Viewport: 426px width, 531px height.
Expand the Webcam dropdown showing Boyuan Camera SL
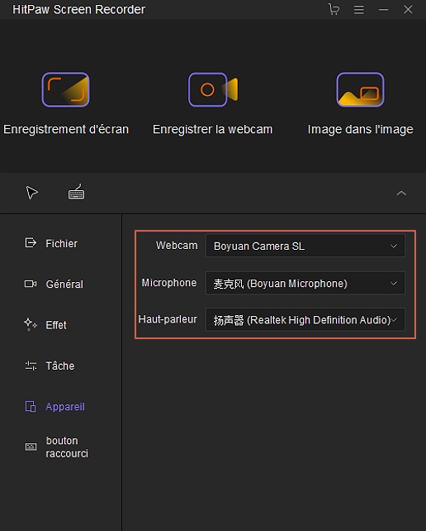pos(305,246)
